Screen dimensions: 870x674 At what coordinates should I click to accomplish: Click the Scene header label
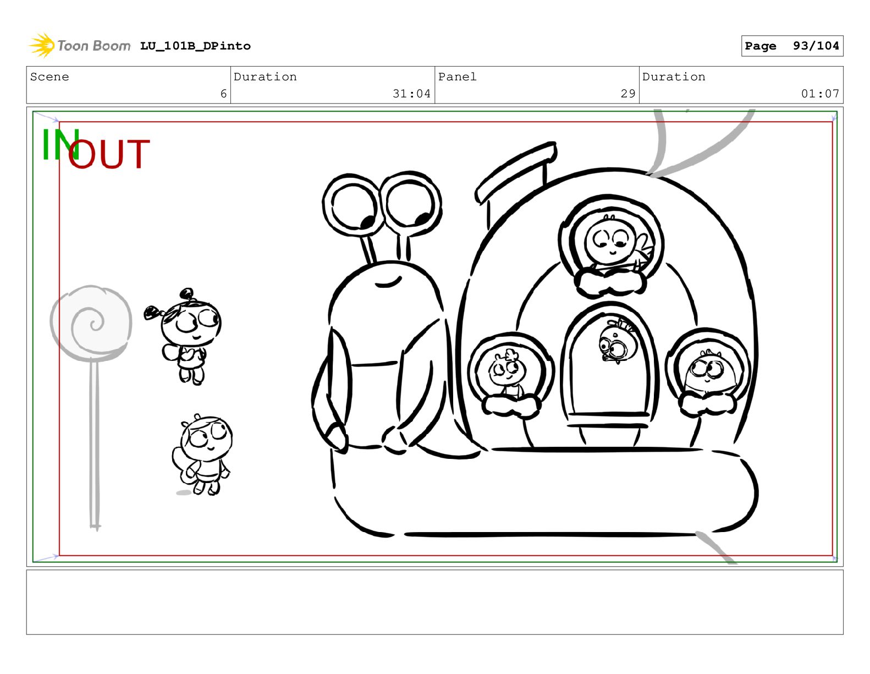click(49, 77)
